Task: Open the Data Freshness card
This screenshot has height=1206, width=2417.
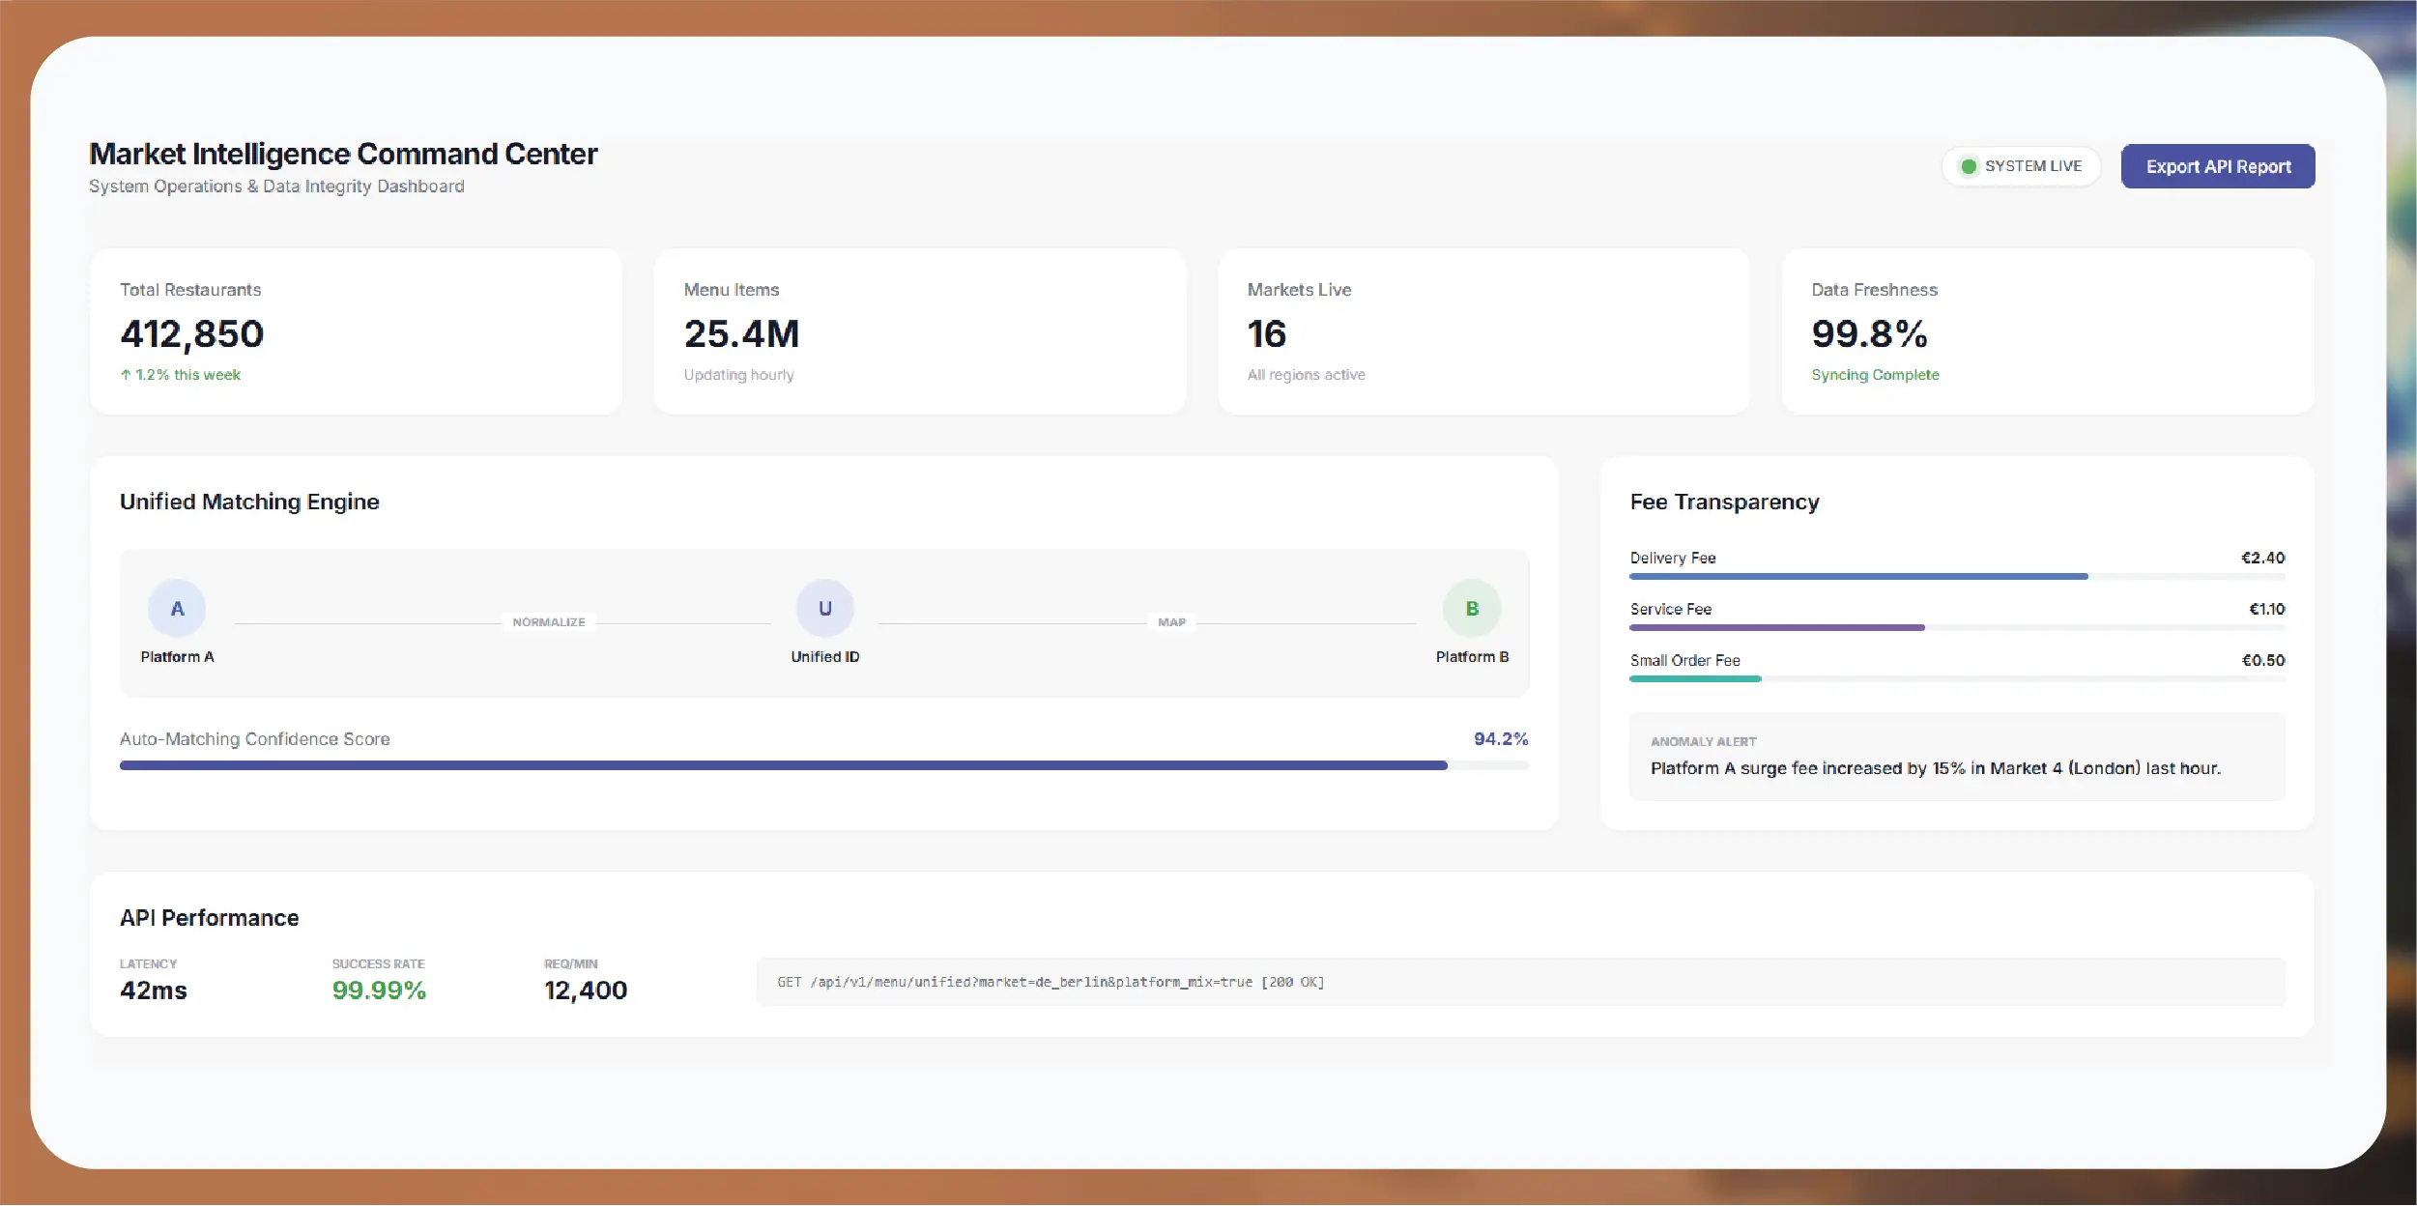Action: click(2048, 331)
